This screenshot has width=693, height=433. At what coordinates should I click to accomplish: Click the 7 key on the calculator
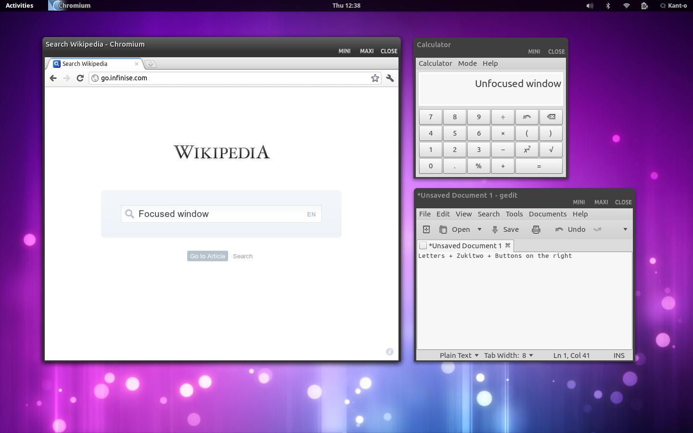pyautogui.click(x=431, y=117)
